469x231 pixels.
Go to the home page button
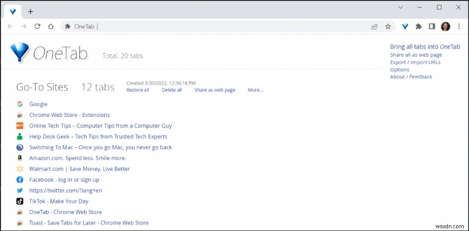[x=51, y=26]
